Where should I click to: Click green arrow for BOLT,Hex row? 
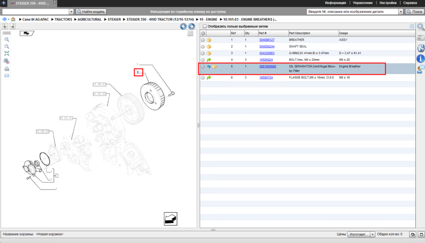[209, 60]
